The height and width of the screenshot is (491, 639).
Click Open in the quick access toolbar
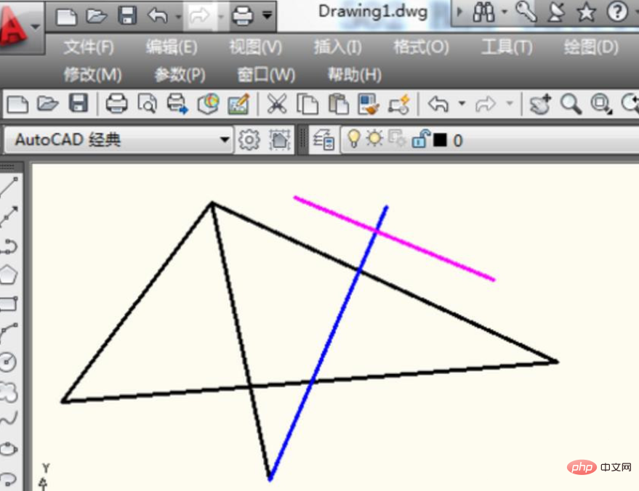[x=96, y=16]
